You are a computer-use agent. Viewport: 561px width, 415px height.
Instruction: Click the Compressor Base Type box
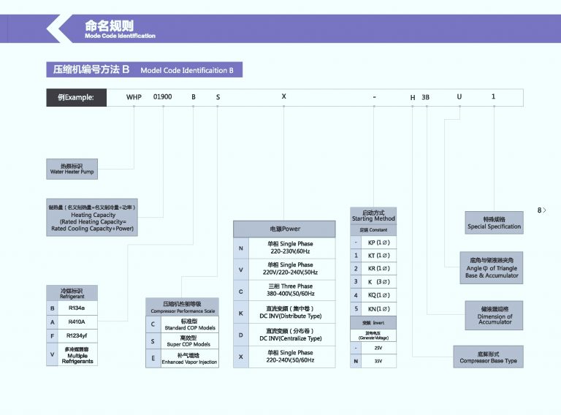488,357
